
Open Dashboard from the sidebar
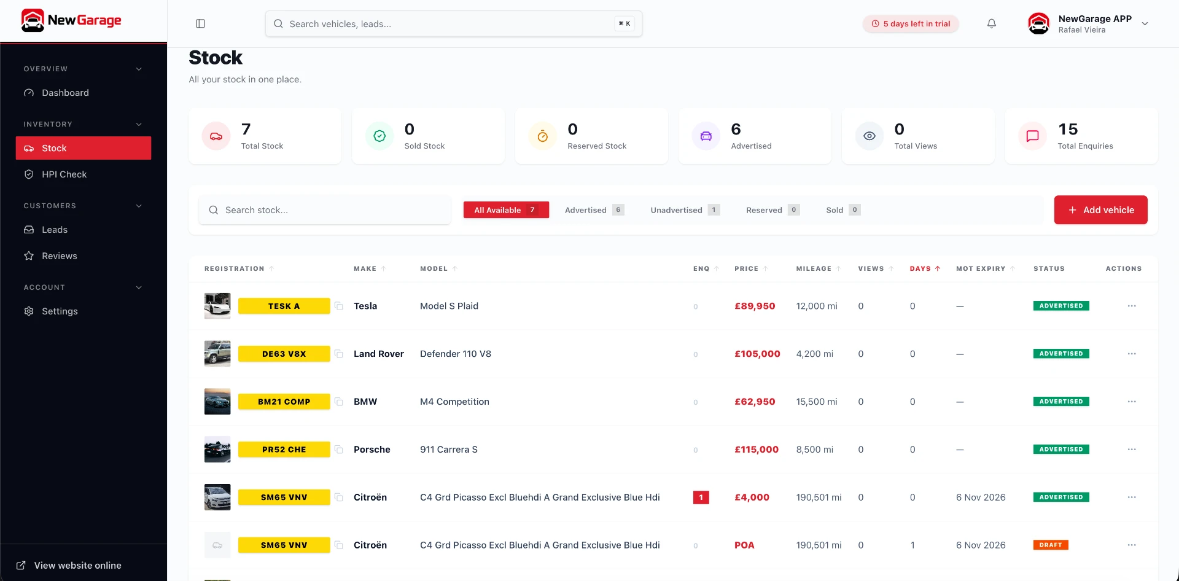click(84, 93)
